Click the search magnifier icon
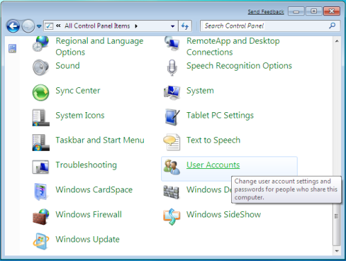The image size is (346, 261). (332, 26)
